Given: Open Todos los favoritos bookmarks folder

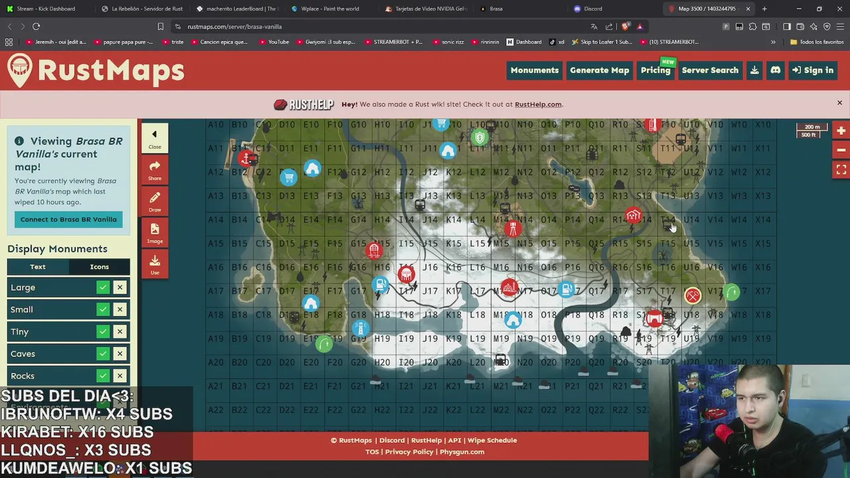Looking at the screenshot, I should (x=817, y=42).
